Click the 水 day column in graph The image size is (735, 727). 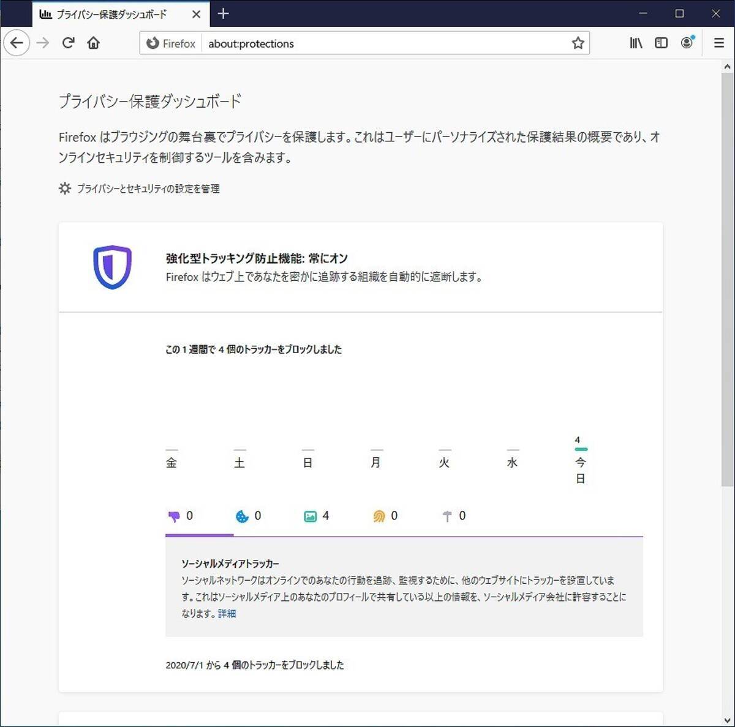coord(513,460)
